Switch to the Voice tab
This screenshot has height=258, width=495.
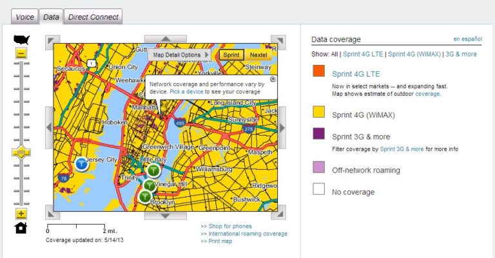coord(24,17)
